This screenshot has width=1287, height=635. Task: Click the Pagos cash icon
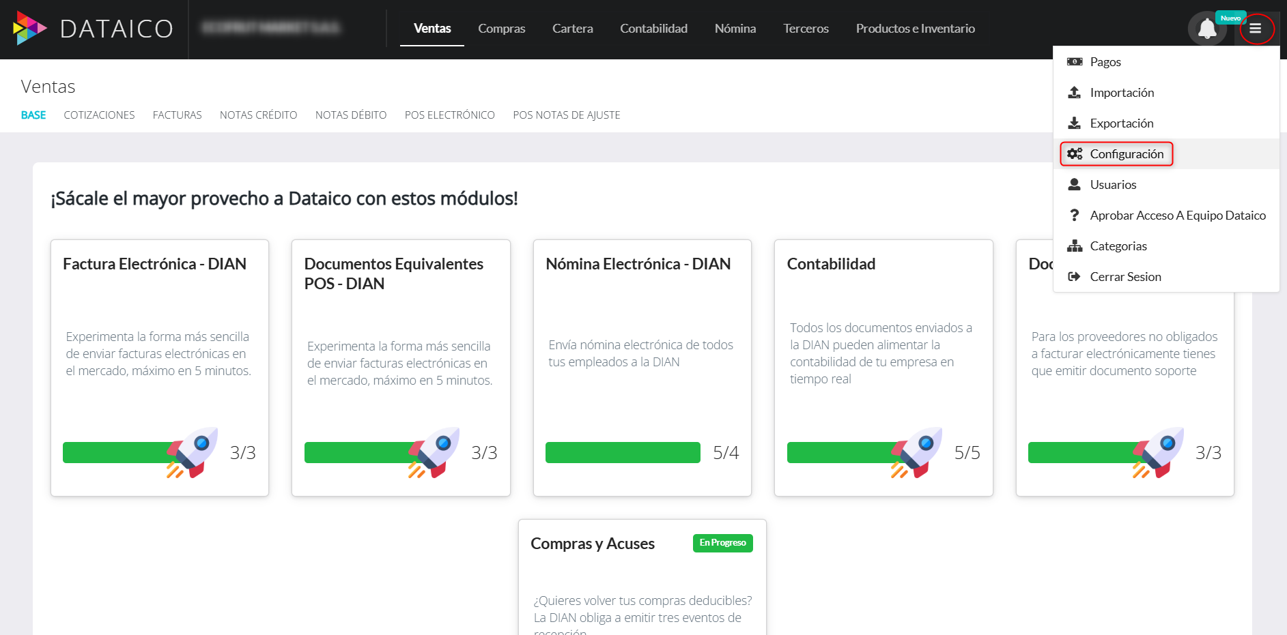(x=1075, y=61)
